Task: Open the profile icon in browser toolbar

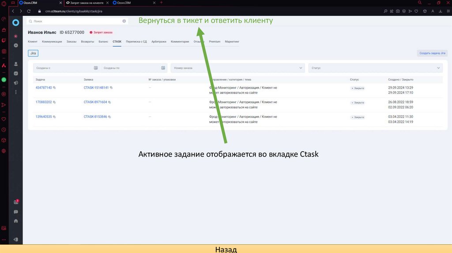Action: click(433, 11)
